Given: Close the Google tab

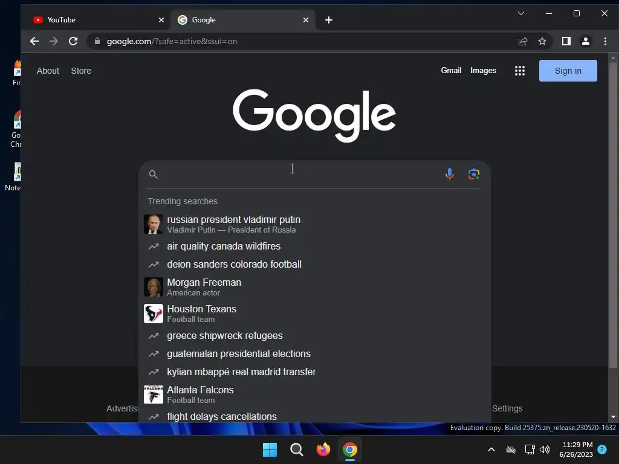Looking at the screenshot, I should click(x=305, y=20).
